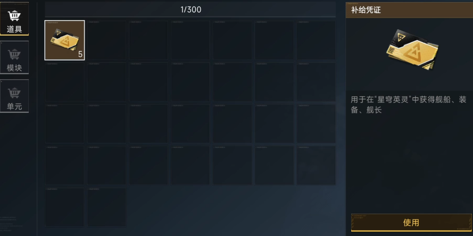Click the 使用 button
The height and width of the screenshot is (236, 473).
[x=411, y=222]
